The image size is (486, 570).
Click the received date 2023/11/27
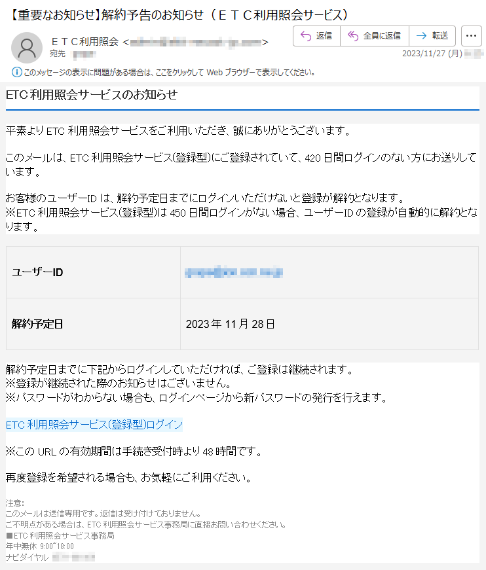432,54
